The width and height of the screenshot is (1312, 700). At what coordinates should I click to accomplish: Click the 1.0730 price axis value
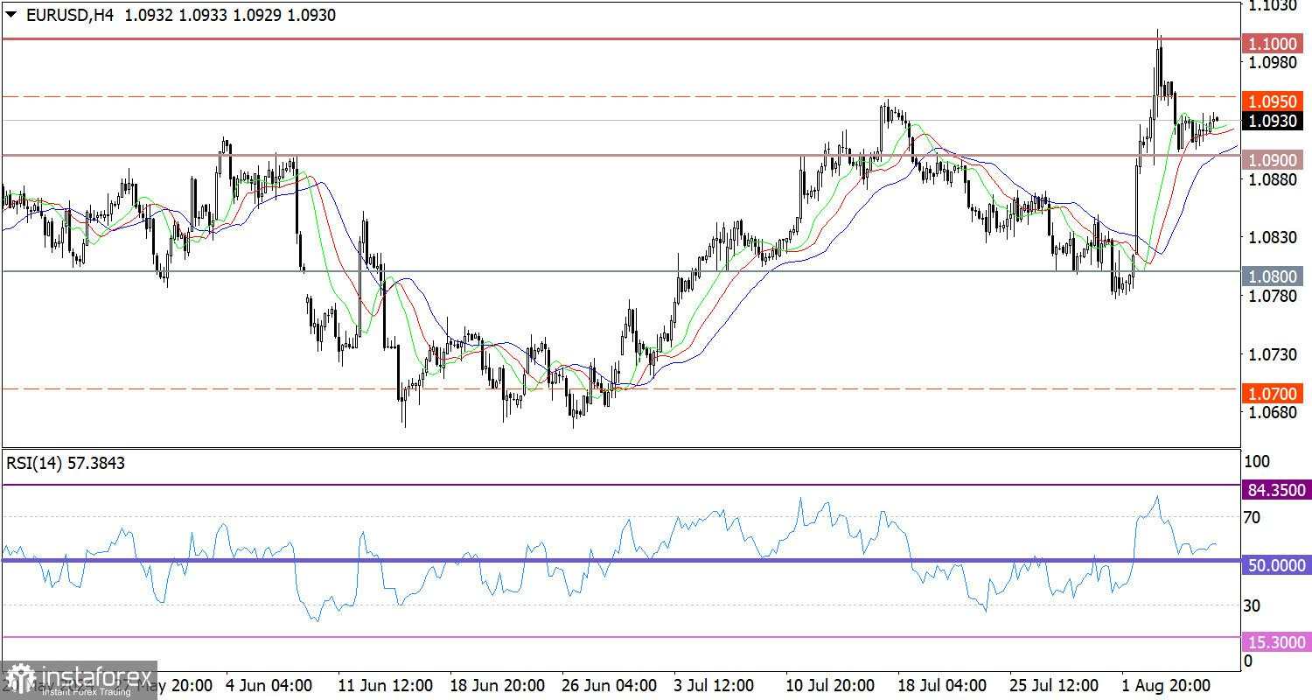click(x=1272, y=354)
